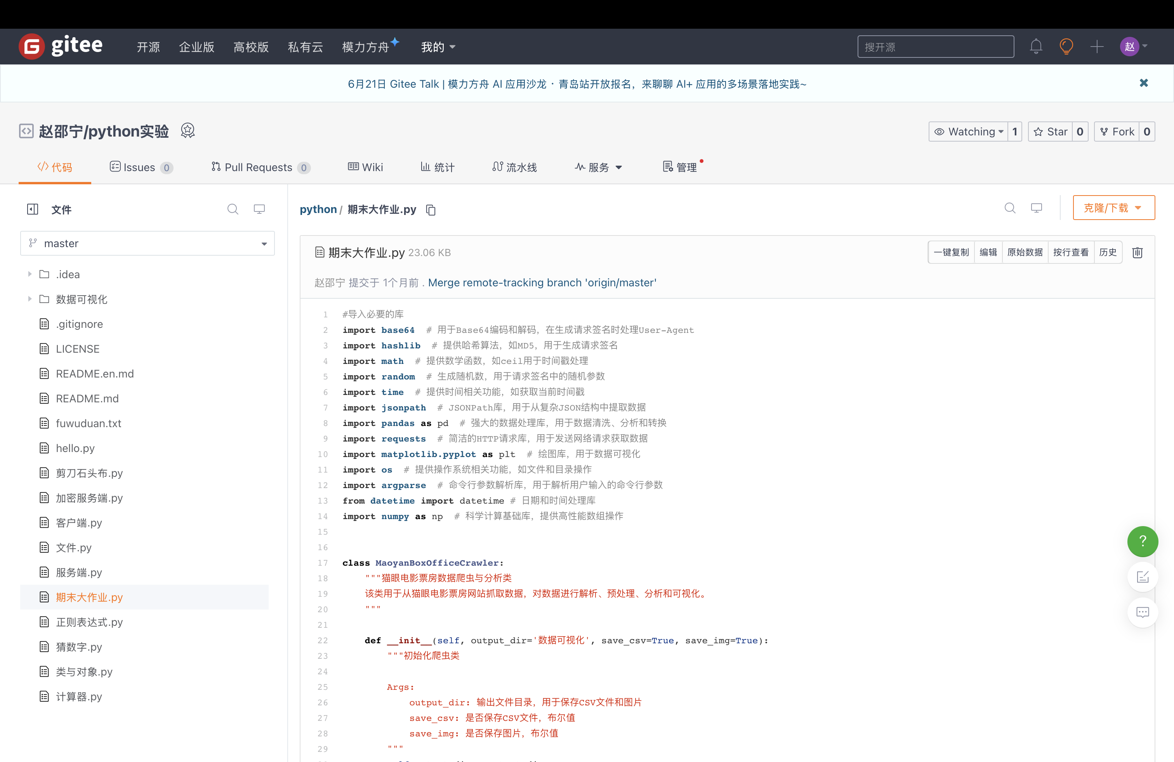The height and width of the screenshot is (762, 1174).
Task: Switch to the Issues tab
Action: click(140, 168)
